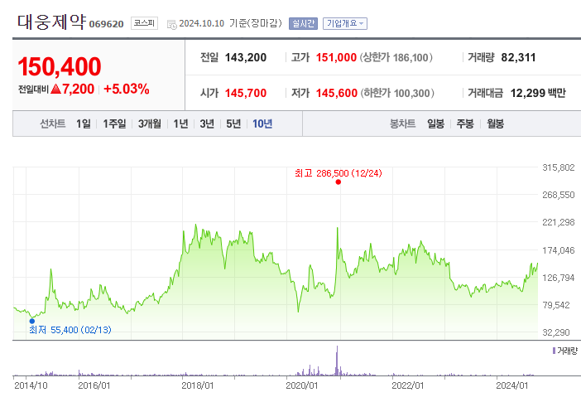Select the 3개월 line chart tab
Image resolution: width=581 pixels, height=402 pixels.
coord(150,124)
